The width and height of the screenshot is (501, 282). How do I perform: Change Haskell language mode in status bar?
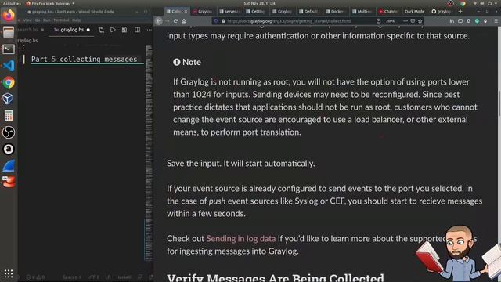point(124,277)
